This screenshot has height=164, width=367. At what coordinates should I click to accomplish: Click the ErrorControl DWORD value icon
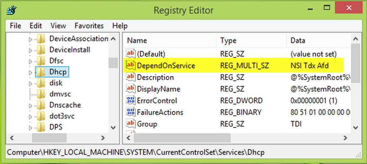(131, 101)
